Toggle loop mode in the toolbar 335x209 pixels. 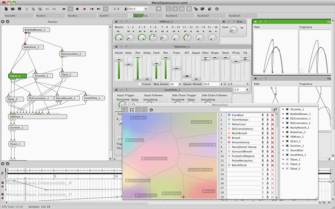click(106, 9)
